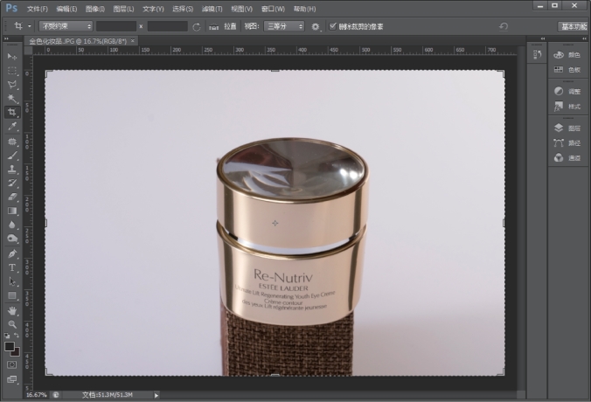Expand the right panel dock arrows
The height and width of the screenshot is (402, 591).
584,38
